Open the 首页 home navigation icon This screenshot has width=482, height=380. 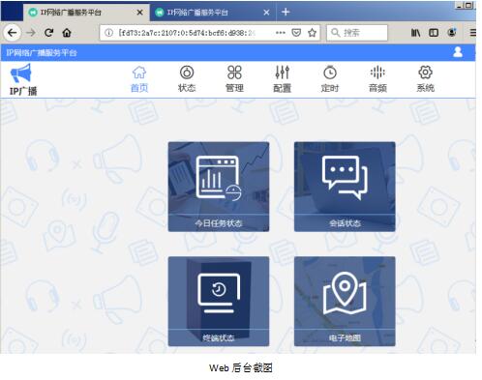[139, 73]
